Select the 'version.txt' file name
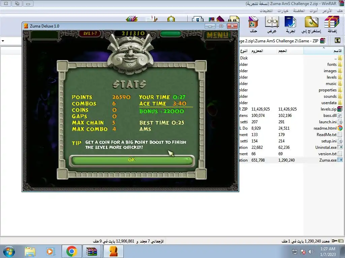 [327, 154]
